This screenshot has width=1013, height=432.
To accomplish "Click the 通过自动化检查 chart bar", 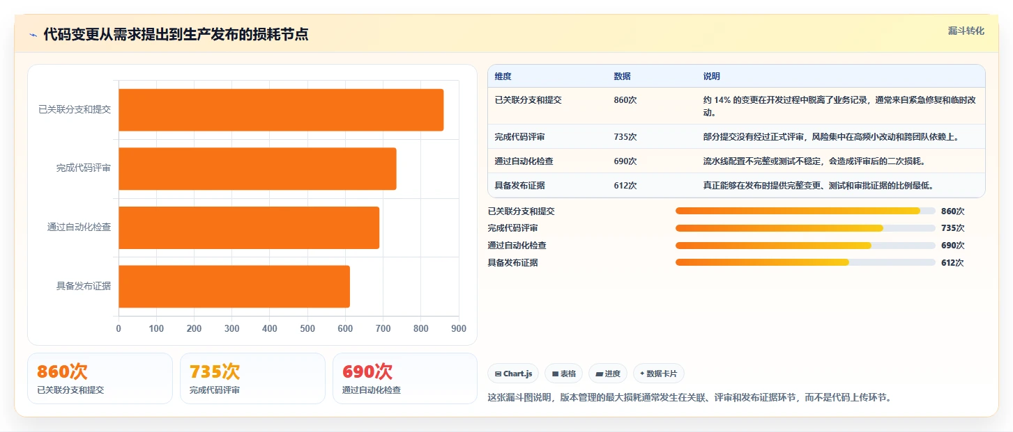I will click(249, 227).
